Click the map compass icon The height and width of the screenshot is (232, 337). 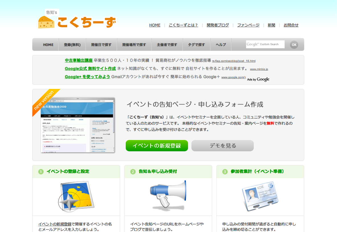(76, 196)
